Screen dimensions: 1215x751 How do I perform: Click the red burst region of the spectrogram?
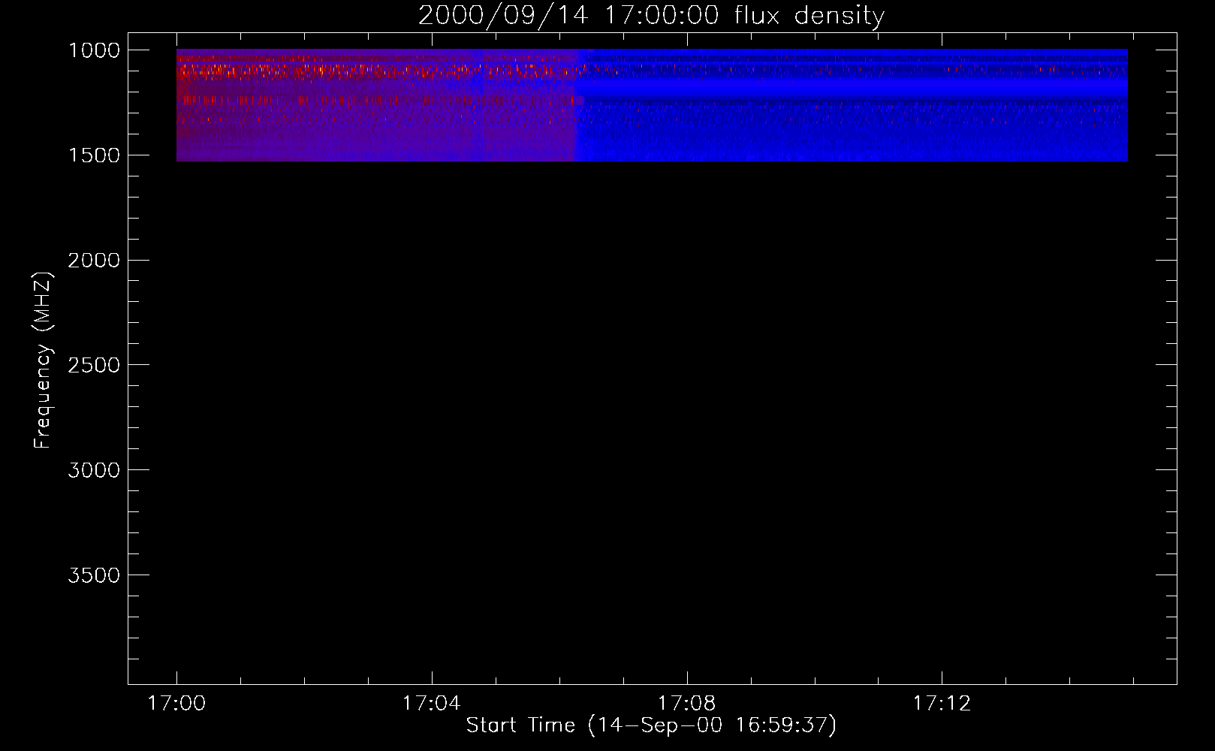click(375, 105)
